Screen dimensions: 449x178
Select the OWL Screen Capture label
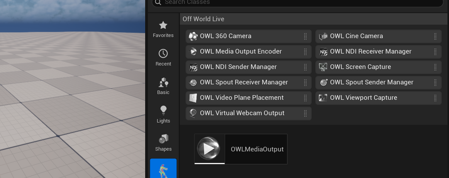[360, 67]
